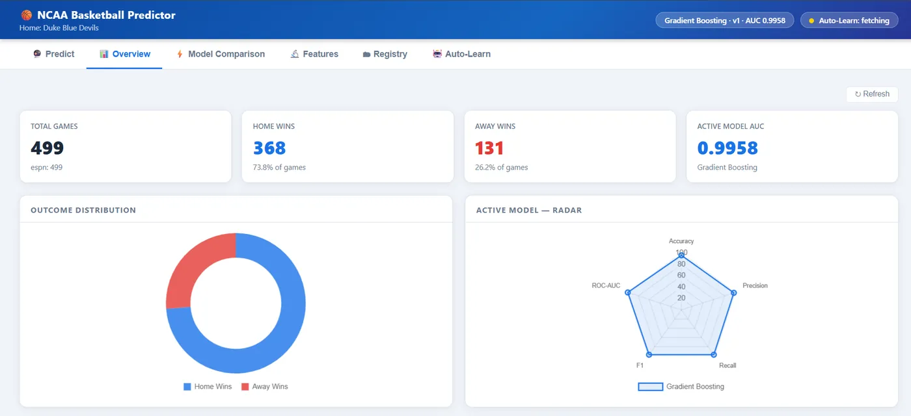Click the F1 point on radar chart
Viewport: 911px width, 416px height.
pyautogui.click(x=649, y=355)
